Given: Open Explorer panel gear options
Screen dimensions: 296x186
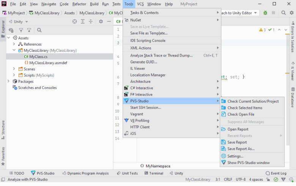Looking at the screenshot, I should coord(101,22).
